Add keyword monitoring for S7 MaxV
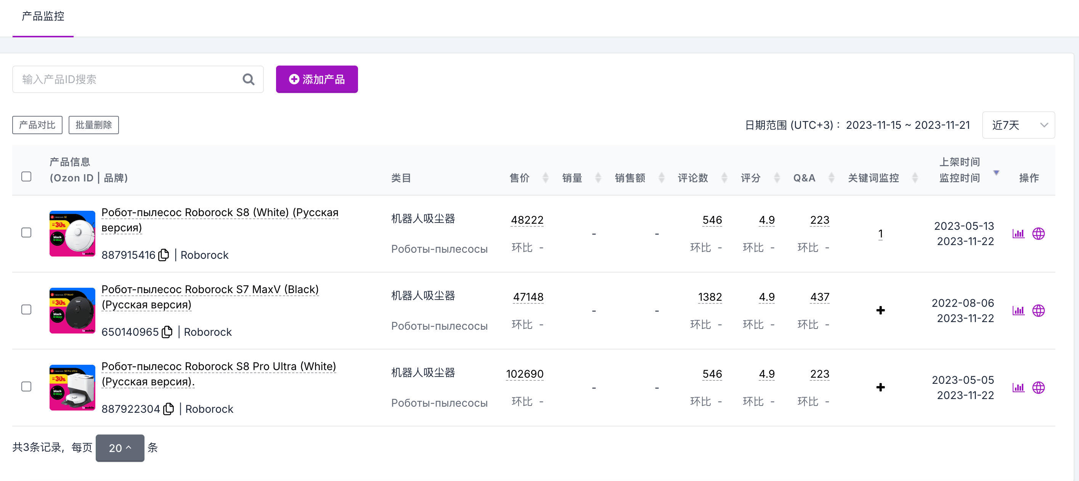The image size is (1079, 481). (880, 310)
